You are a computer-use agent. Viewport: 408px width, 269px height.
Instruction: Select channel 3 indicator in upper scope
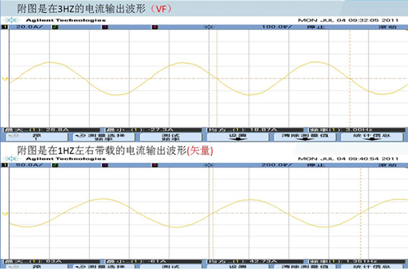click(105, 27)
